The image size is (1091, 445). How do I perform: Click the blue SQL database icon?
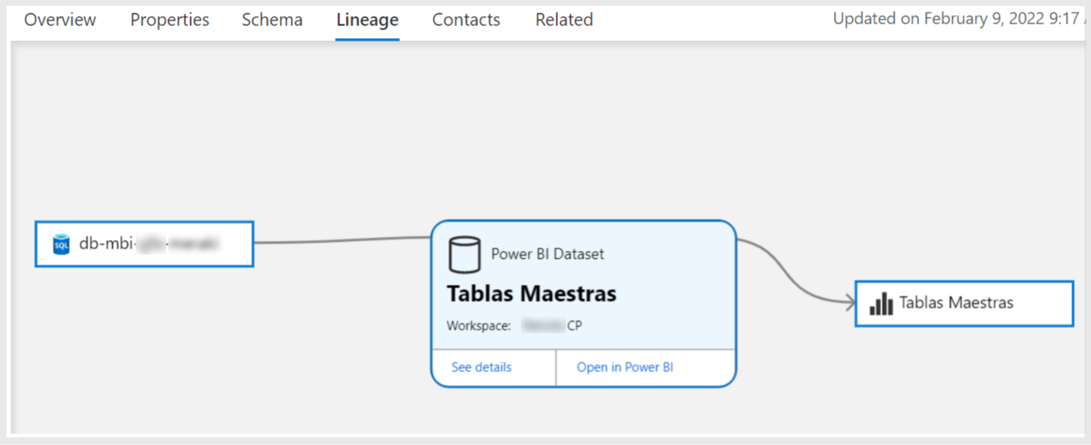61,244
